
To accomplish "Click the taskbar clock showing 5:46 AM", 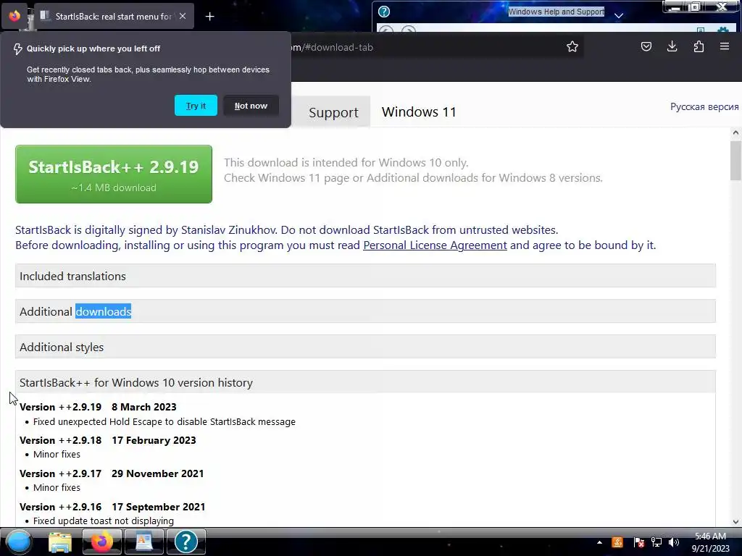I will pos(710,542).
